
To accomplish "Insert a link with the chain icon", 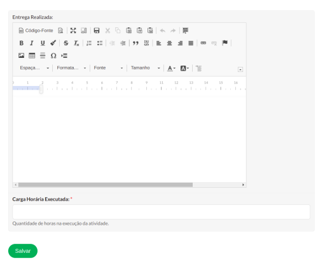I will (204, 43).
